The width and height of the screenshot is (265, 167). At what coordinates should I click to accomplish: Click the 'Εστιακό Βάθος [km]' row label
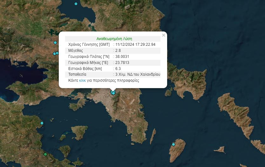coord(85,69)
